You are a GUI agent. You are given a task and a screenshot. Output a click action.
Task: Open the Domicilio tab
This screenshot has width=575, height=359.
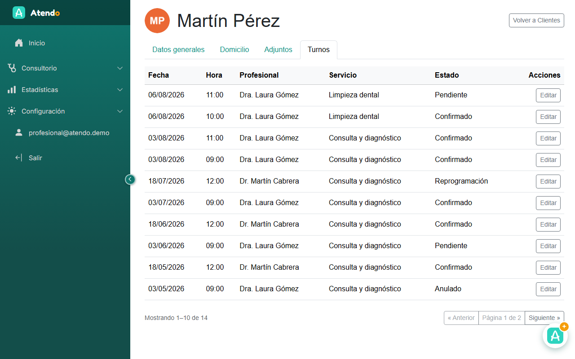(234, 50)
